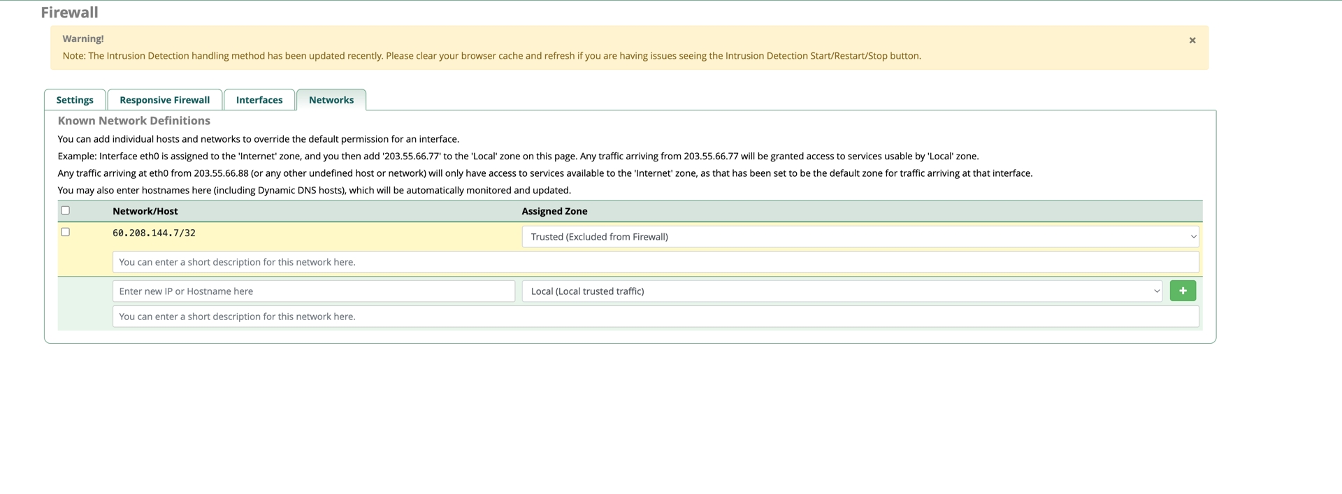Open the Responsive Firewall tab

point(164,100)
